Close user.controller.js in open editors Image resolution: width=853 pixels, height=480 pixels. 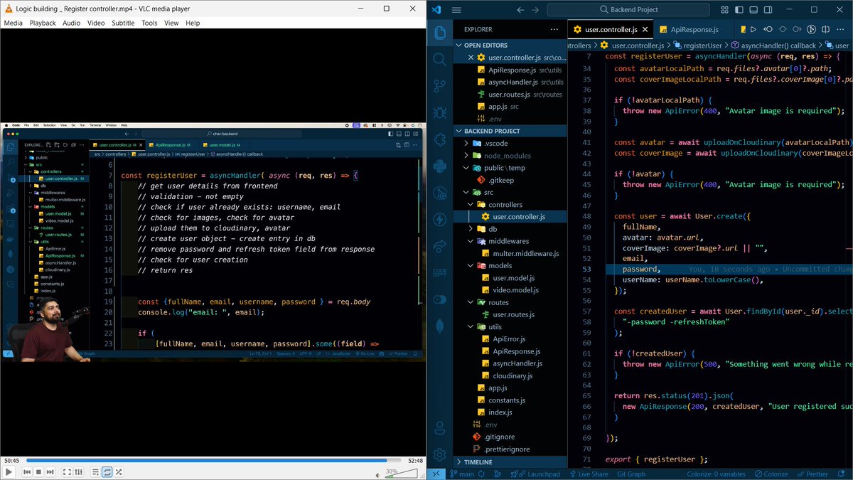tap(471, 57)
